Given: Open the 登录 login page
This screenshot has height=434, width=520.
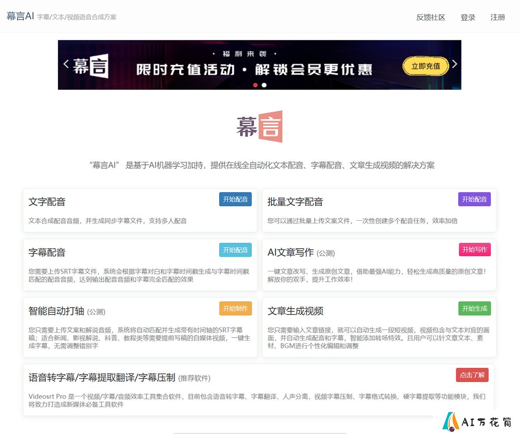Looking at the screenshot, I should pos(468,17).
